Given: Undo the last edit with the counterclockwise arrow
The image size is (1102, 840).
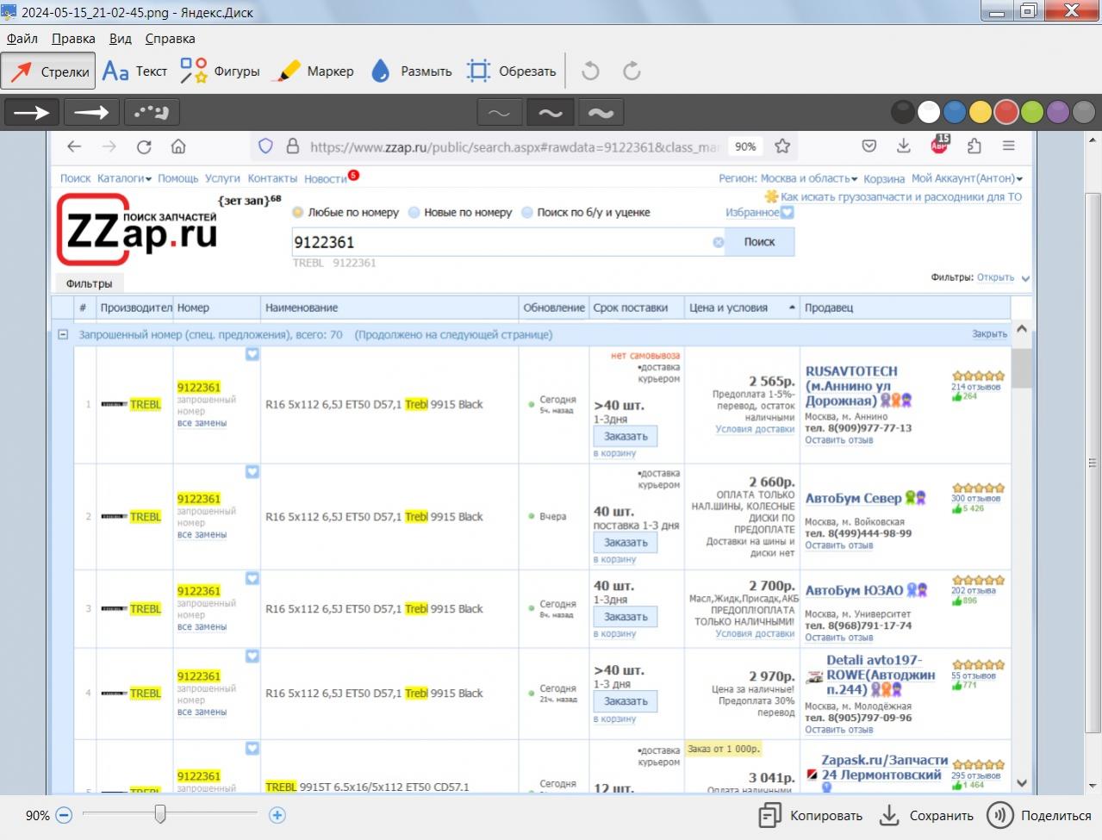Looking at the screenshot, I should pyautogui.click(x=590, y=72).
